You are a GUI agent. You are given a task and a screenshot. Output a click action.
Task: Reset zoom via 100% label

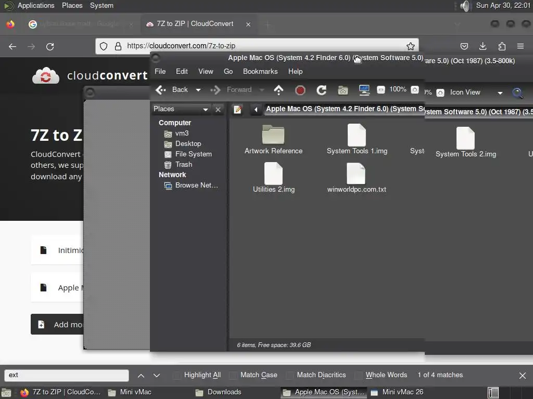398,89
